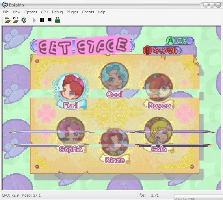Click the Rayea name label
Screen dimensions: 223x200
pos(159,106)
